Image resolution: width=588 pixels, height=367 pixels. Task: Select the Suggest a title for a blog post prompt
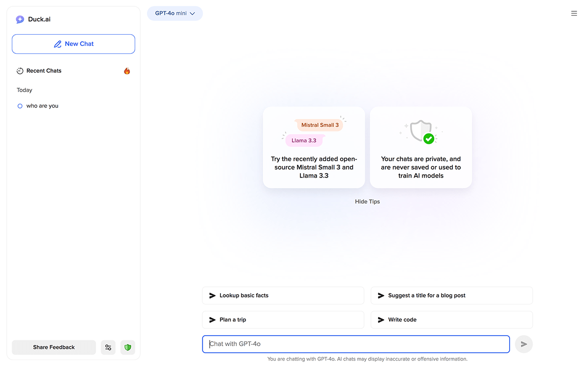(451, 296)
